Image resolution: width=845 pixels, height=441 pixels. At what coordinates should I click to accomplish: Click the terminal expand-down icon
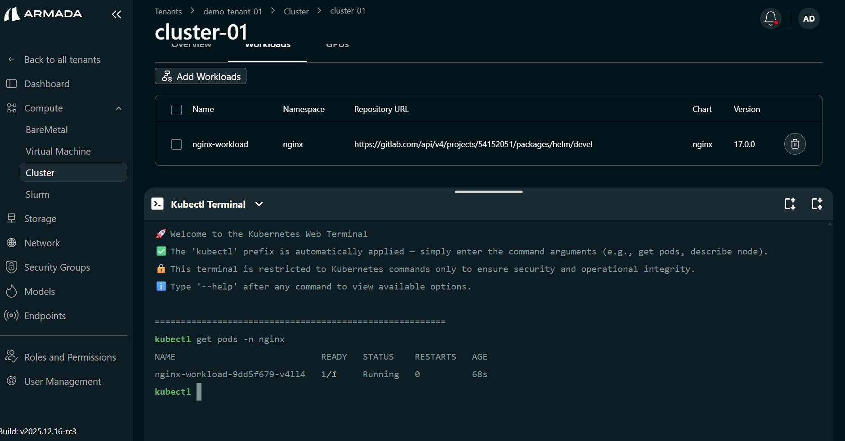790,204
